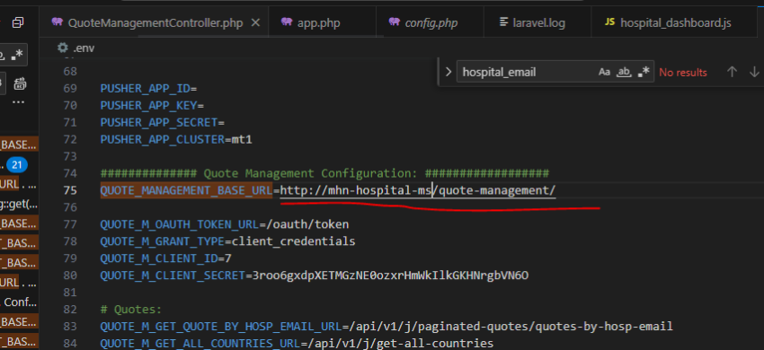The width and height of the screenshot is (764, 350).
Task: Click the gear icon beside .env breadcrumb
Action: [x=62, y=48]
